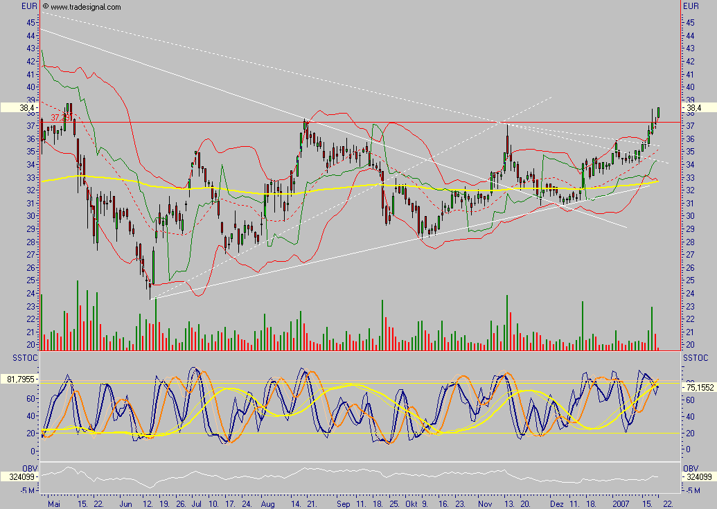This screenshot has height=509, width=717.
Task: Click the -5 M label on right OBV axis
Action: coord(693,490)
